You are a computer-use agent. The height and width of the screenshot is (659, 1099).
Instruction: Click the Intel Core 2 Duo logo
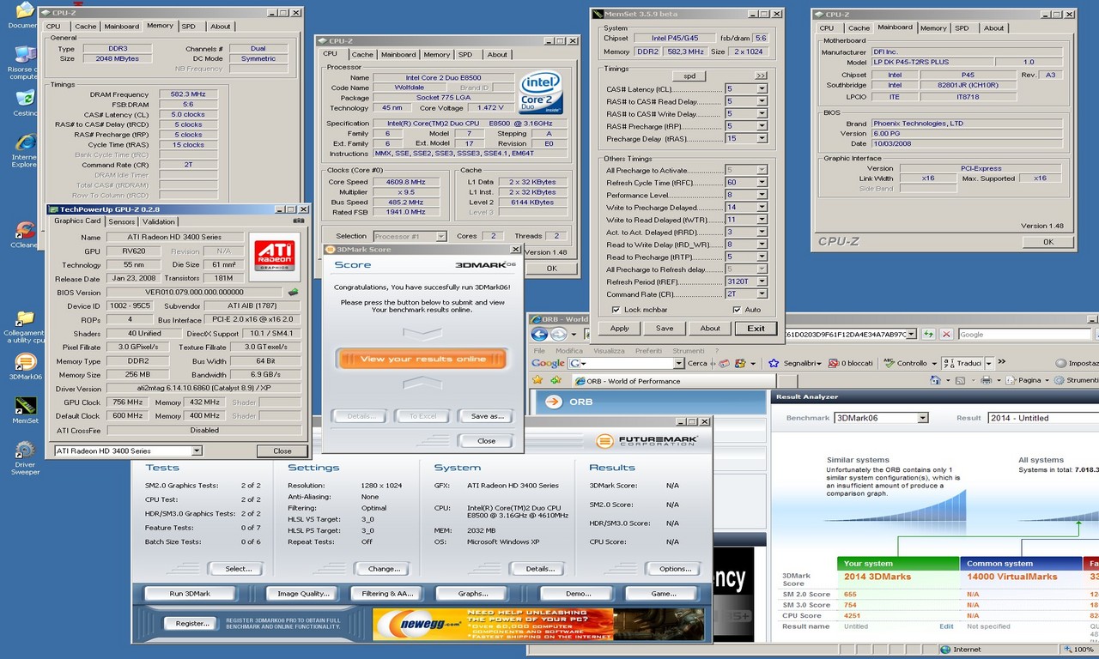[x=541, y=94]
